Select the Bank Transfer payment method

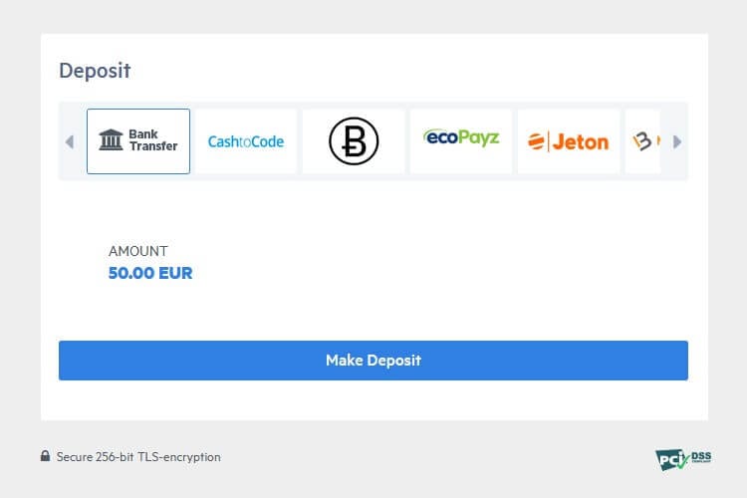[138, 141]
